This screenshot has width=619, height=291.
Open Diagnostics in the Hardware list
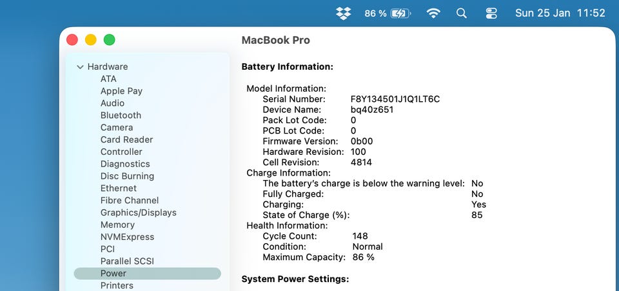[x=125, y=164]
